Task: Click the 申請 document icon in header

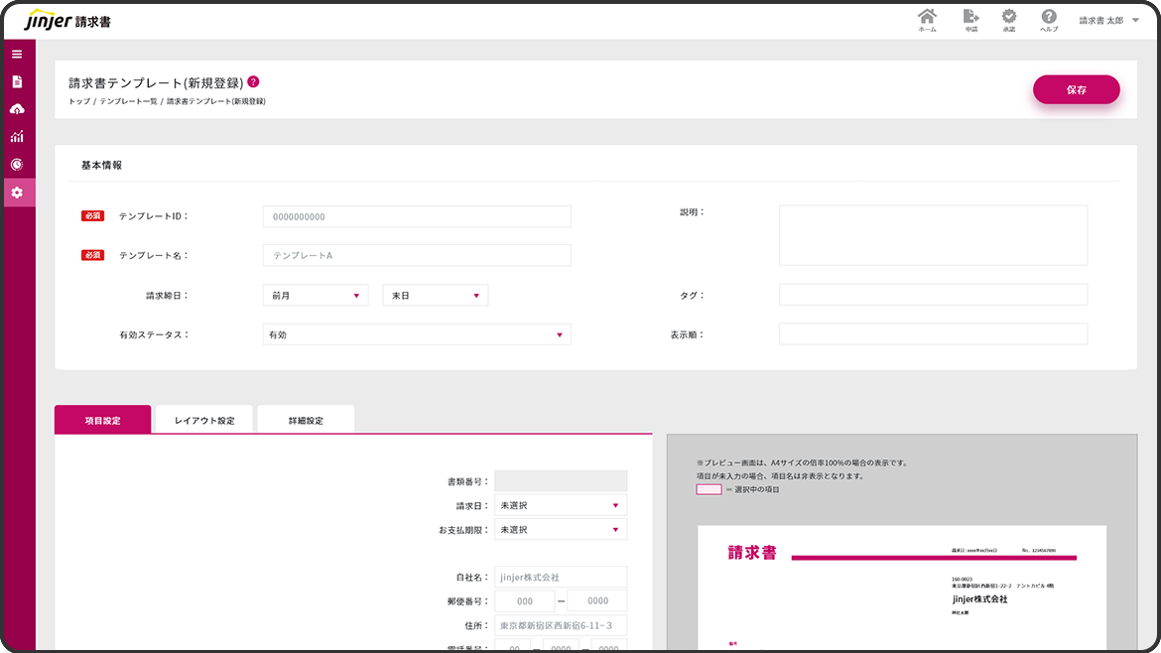Action: [x=970, y=18]
